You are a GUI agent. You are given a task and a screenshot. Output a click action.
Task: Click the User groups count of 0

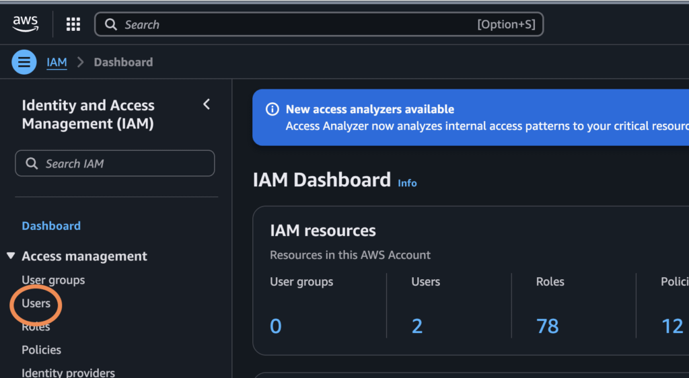[276, 326]
